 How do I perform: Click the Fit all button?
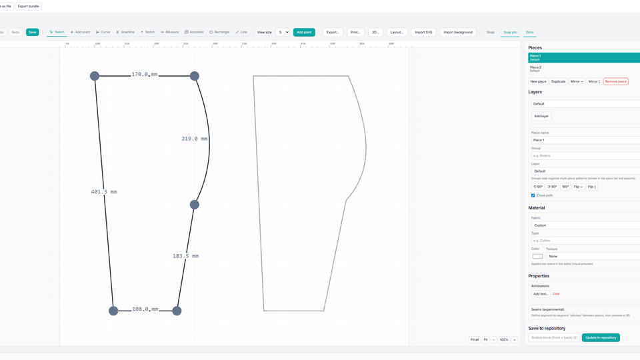point(474,339)
